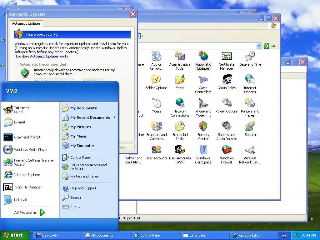Open Internet Options icon
Screen dimensions: 320x240
(x=250, y=84)
